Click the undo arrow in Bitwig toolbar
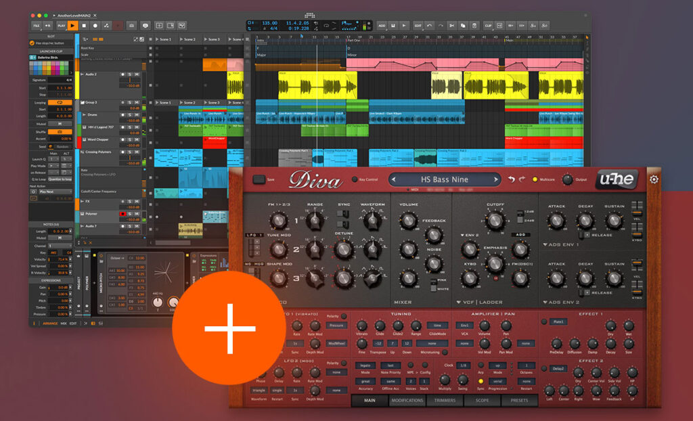Viewport: 693px width, 421px height. (x=429, y=26)
